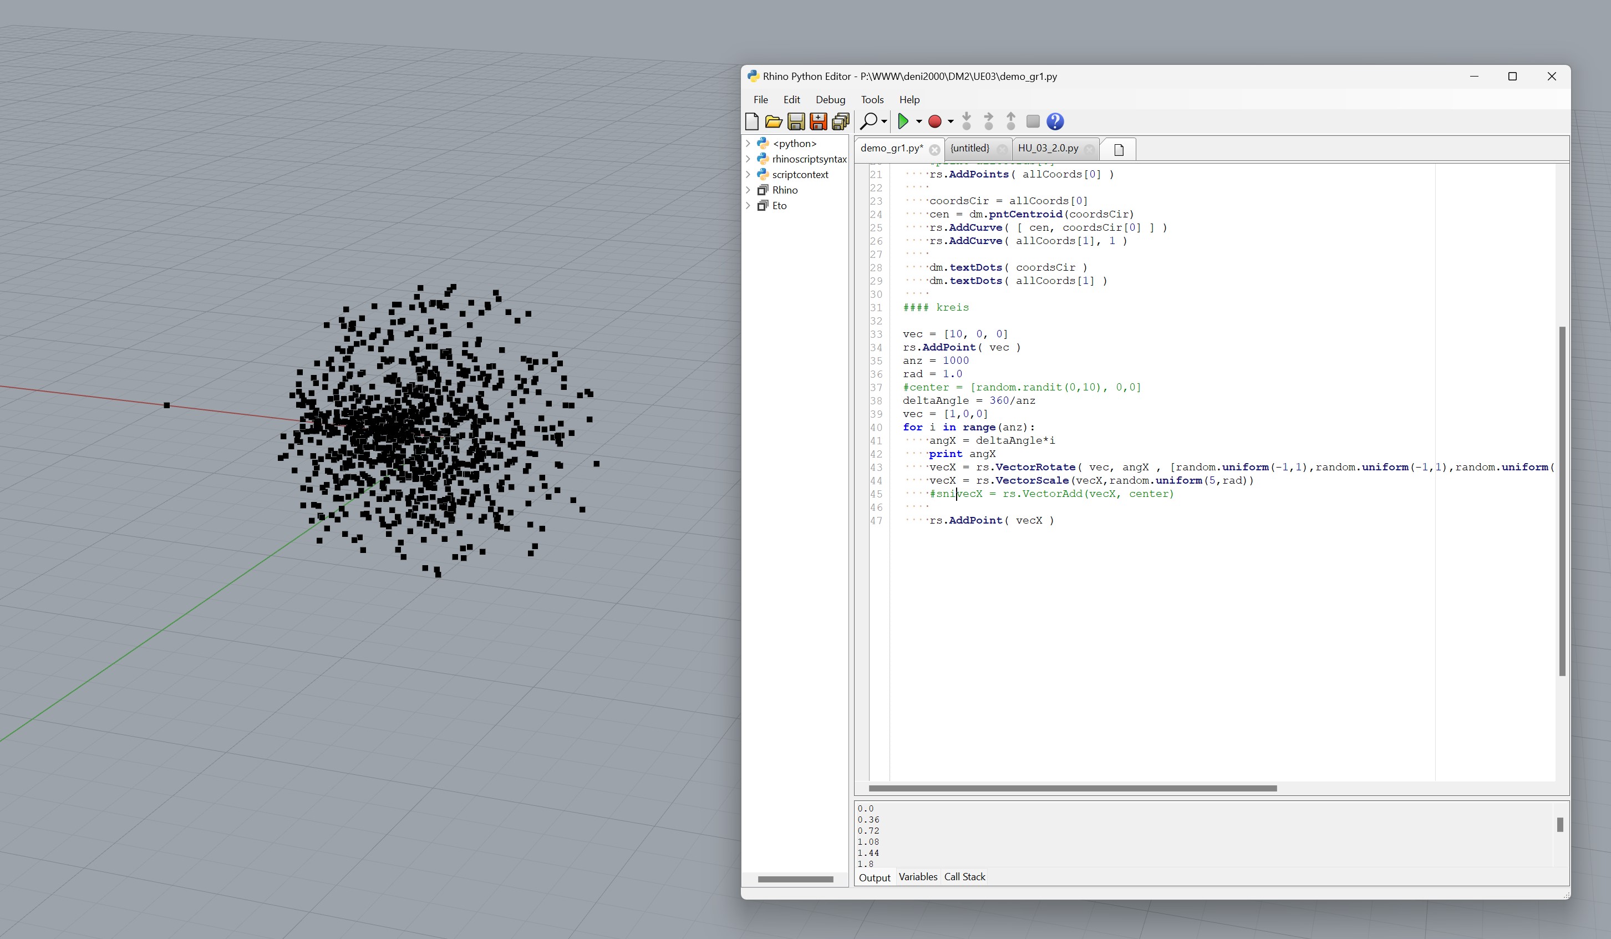Open the Debug menu

pos(830,100)
